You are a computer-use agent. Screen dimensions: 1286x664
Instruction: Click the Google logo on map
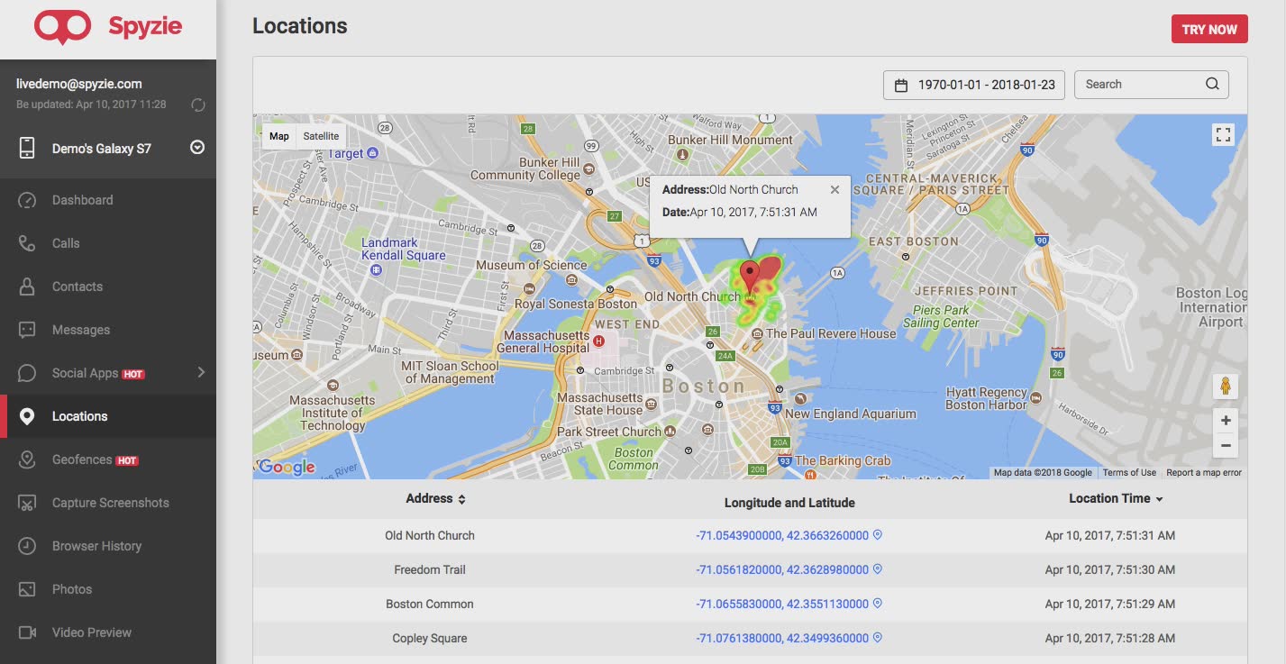287,467
